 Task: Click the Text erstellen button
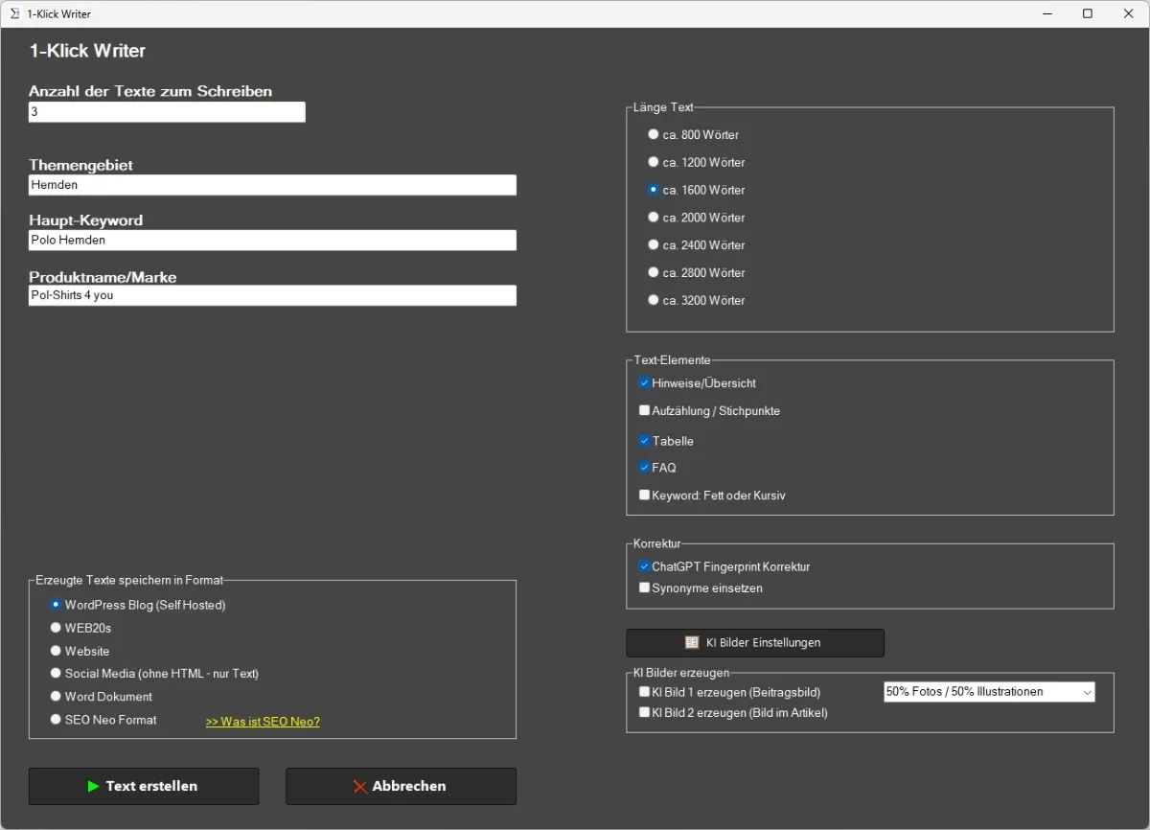144,786
